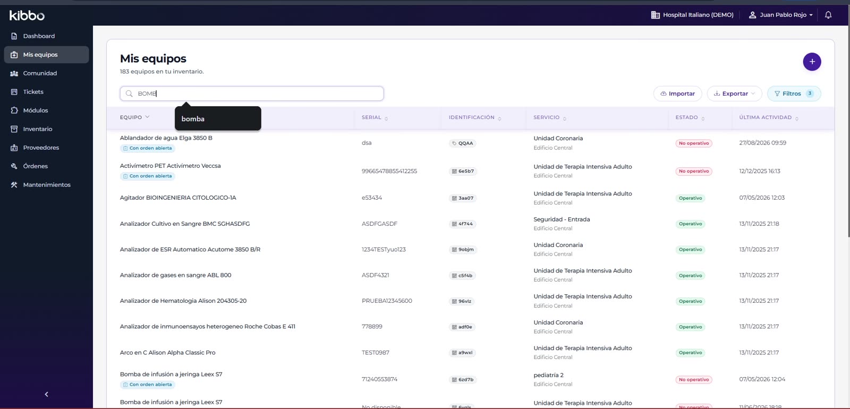Open Tickets in the sidebar
Image resolution: width=850 pixels, height=409 pixels.
[x=46, y=92]
